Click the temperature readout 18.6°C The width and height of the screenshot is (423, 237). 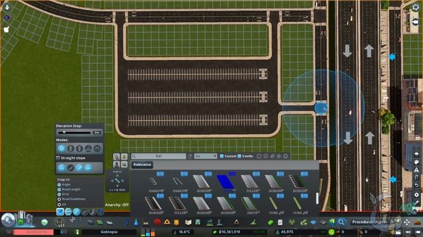[x=184, y=232]
